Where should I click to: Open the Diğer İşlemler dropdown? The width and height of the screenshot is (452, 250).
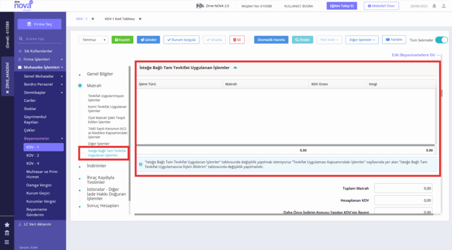pos(362,40)
